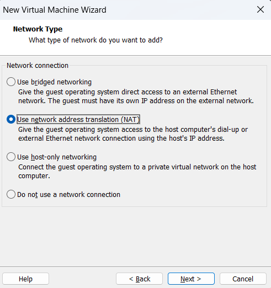Viewport: 271px width, 288px height.
Task: Click the 'Do not use a network connection' label
Action: point(68,195)
